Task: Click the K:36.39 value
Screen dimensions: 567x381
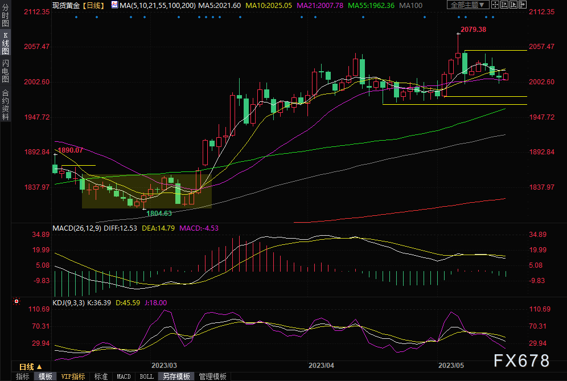Action: coord(98,303)
